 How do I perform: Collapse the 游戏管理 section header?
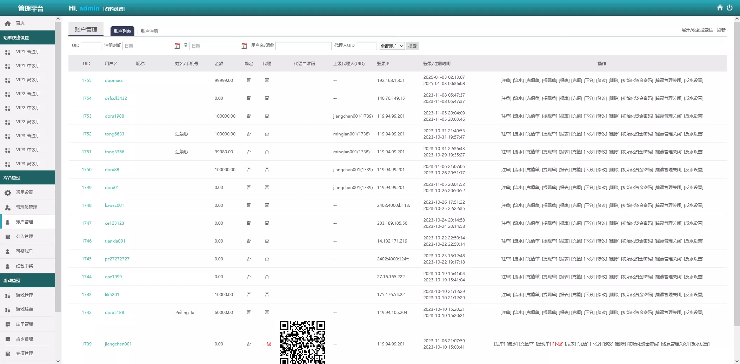[x=27, y=280]
